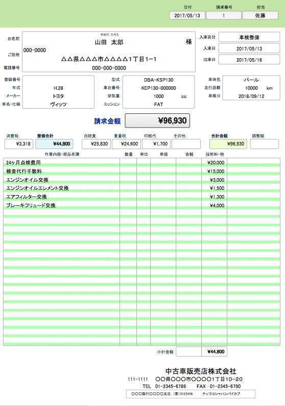Click the customer phone number 000-000-0000
Viewport: 285px width, 406px height.
109,68
